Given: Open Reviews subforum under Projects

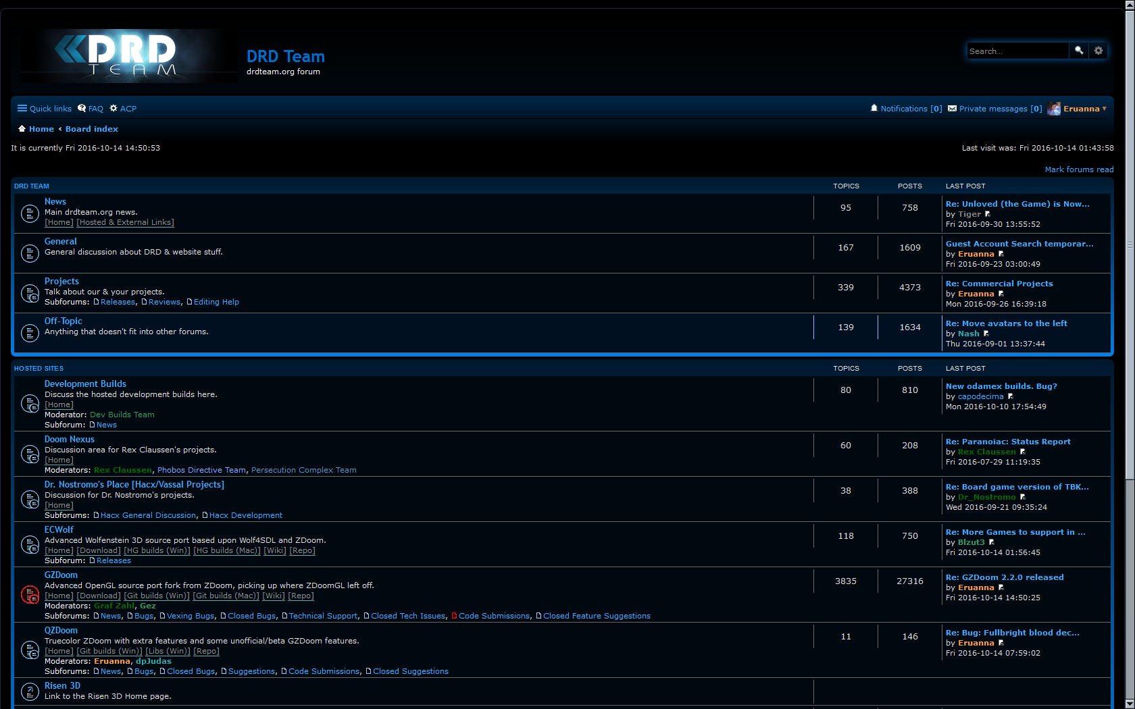Looking at the screenshot, I should pyautogui.click(x=164, y=302).
